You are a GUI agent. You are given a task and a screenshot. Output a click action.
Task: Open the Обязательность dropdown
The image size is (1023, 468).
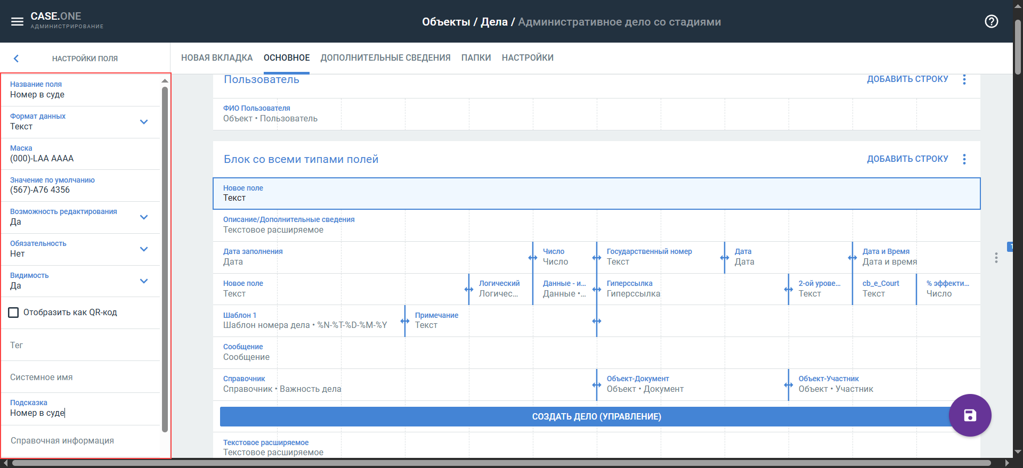coord(143,249)
